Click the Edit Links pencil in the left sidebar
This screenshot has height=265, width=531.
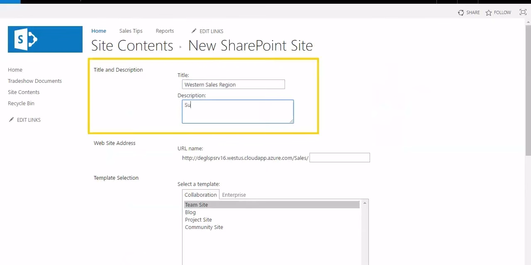24,120
